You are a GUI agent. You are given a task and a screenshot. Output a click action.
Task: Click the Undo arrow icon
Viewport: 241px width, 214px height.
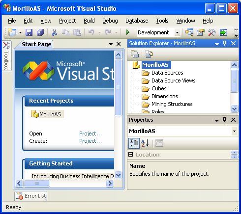[x=91, y=32]
